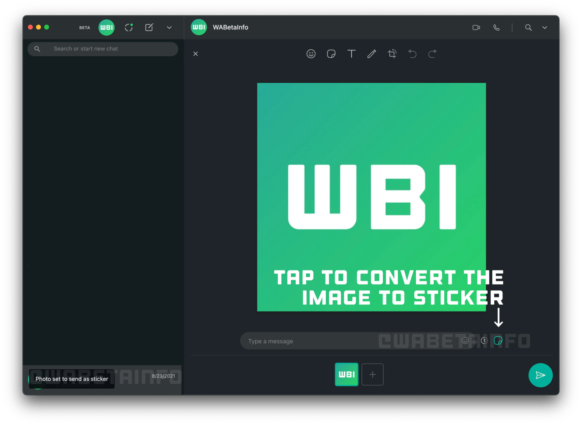Send the image with the send button
The height and width of the screenshot is (425, 582).
click(x=540, y=375)
